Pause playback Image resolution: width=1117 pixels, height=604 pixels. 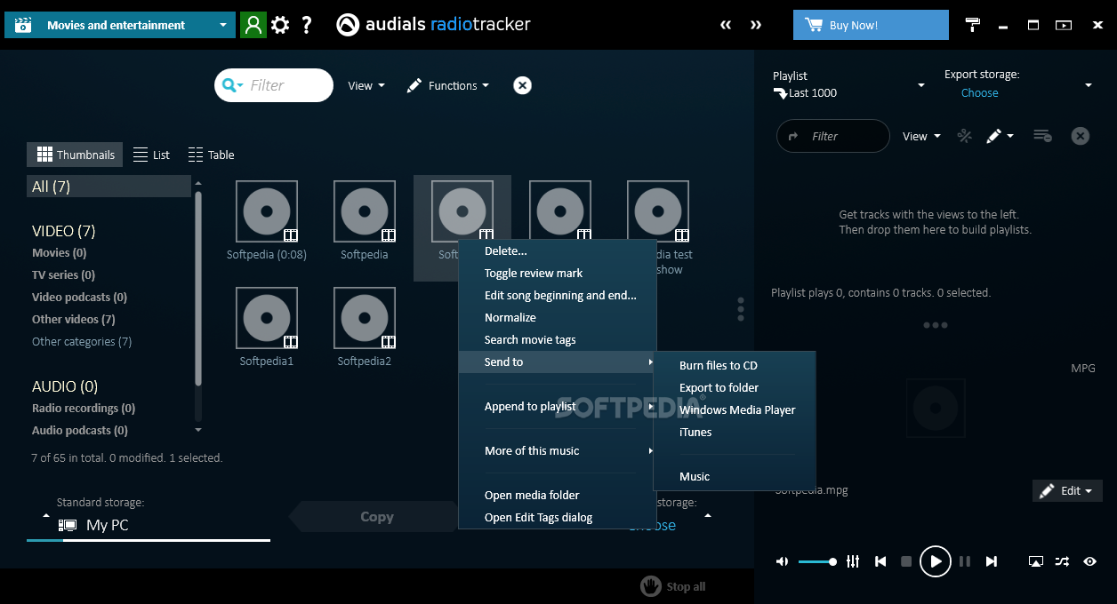965,561
